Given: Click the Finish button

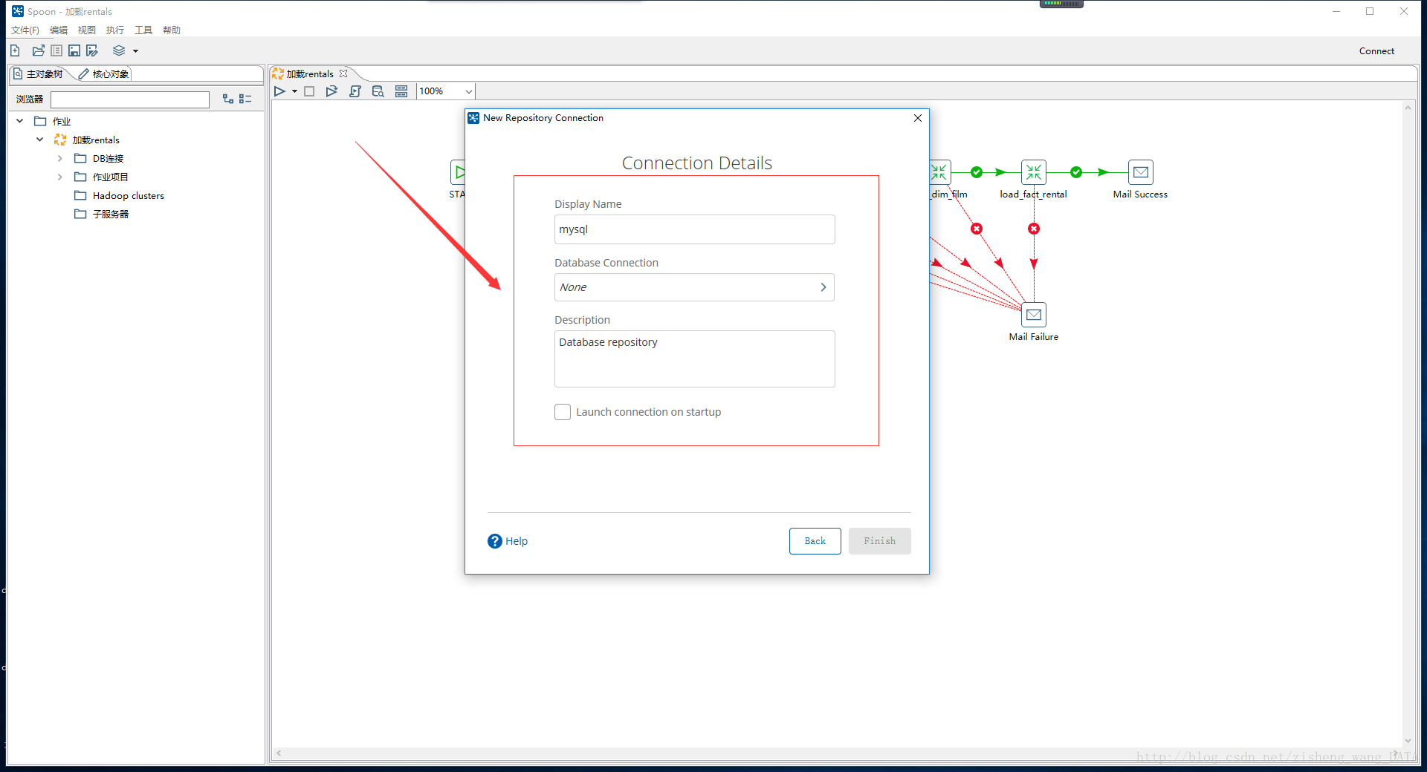Looking at the screenshot, I should (x=879, y=541).
